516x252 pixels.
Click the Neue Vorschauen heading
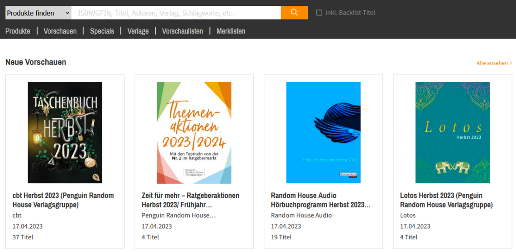point(36,62)
